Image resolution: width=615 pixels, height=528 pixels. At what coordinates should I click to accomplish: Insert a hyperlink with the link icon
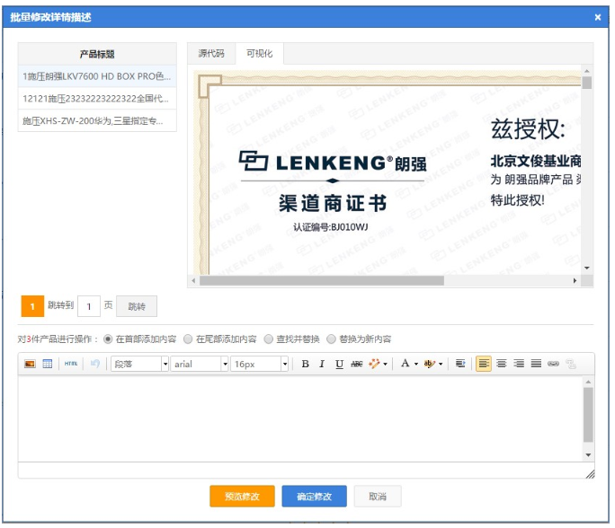[554, 364]
